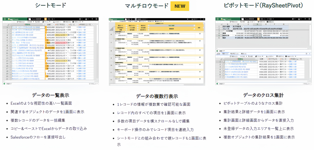
Task: Select red highlighted 2021/11/19 date cell
Action: 61,43
